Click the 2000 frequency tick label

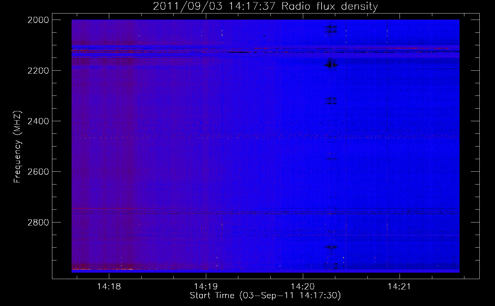tap(38, 20)
